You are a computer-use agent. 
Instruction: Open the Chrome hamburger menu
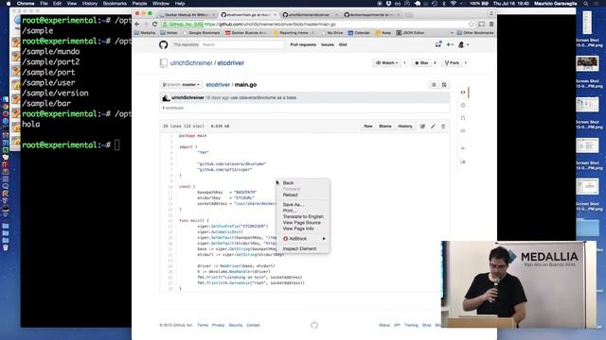[491, 24]
